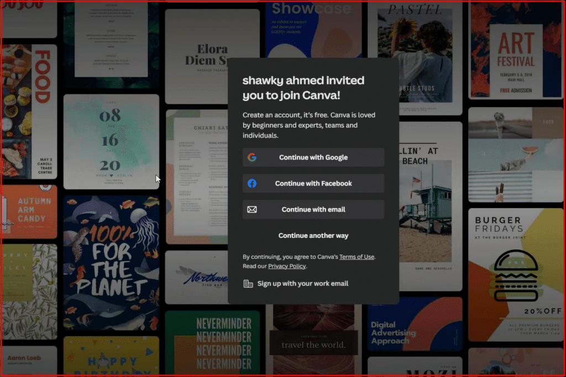Screen dimensions: 566x377
Task: Click the work email building icon
Action: coord(248,284)
